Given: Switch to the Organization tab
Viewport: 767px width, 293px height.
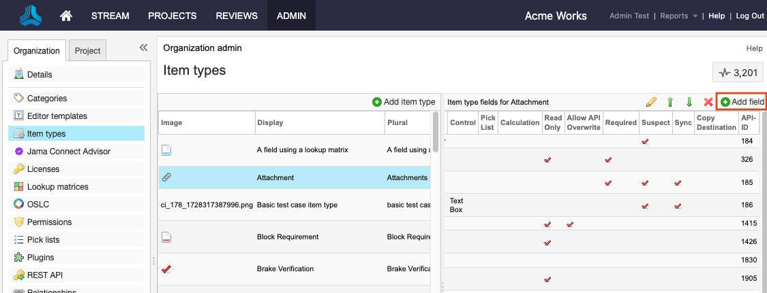Looking at the screenshot, I should [37, 51].
